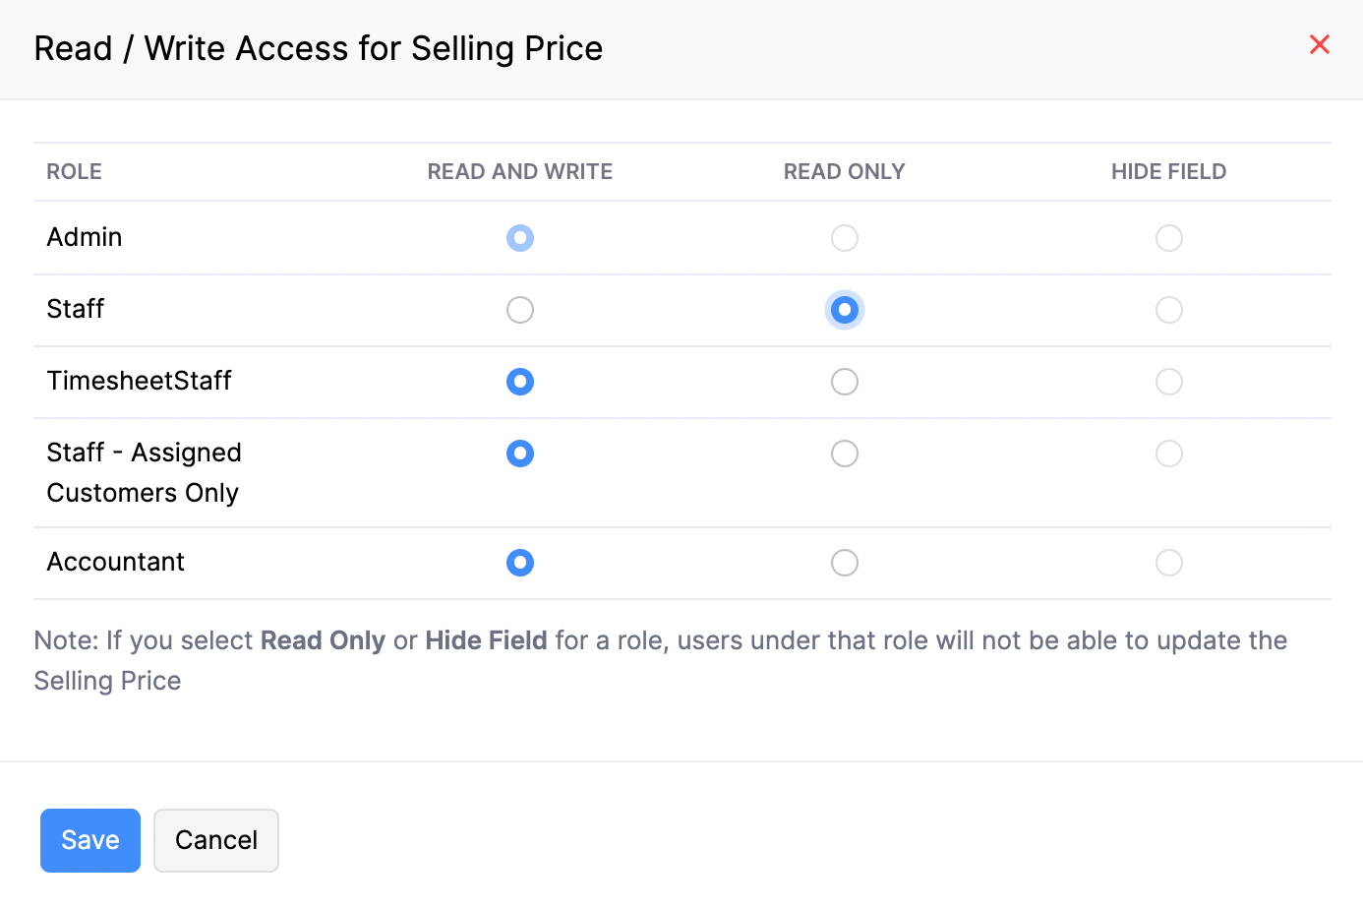
Task: Set Accountant to Hide Field
Action: (x=1169, y=562)
